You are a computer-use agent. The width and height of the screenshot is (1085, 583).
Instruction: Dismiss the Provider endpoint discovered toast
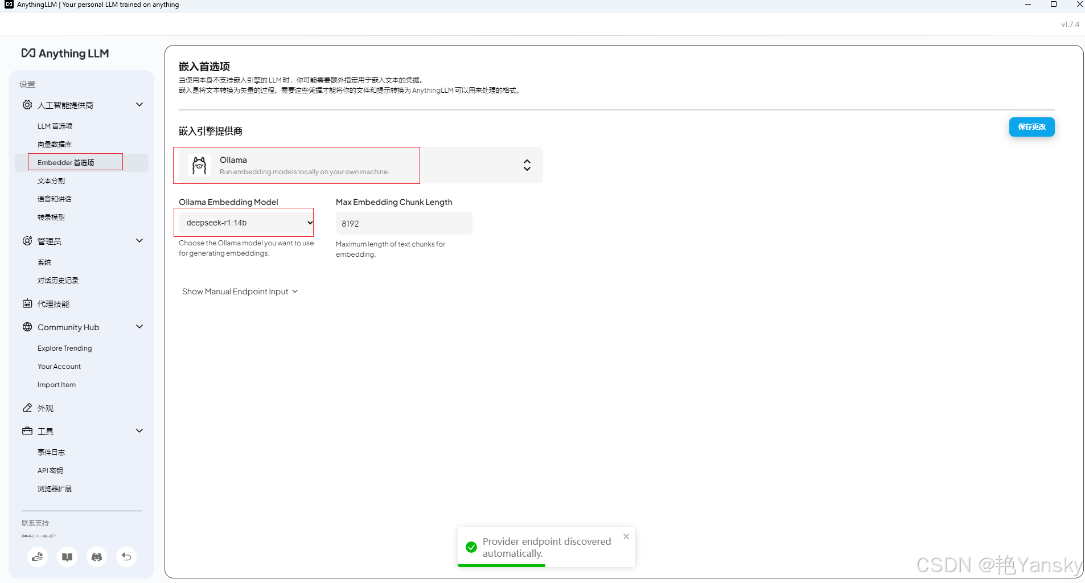(x=626, y=536)
